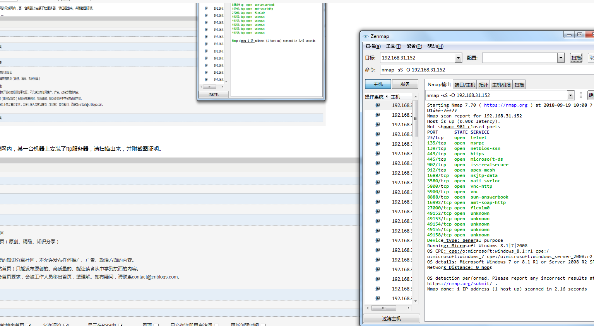Select the 服务 services toggle button

(405, 84)
